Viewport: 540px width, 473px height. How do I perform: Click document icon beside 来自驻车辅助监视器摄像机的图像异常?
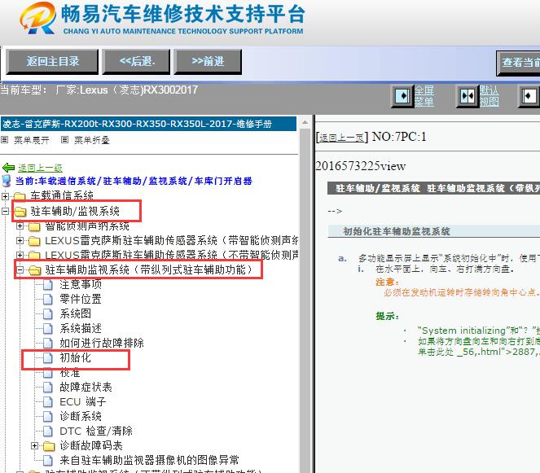48,461
